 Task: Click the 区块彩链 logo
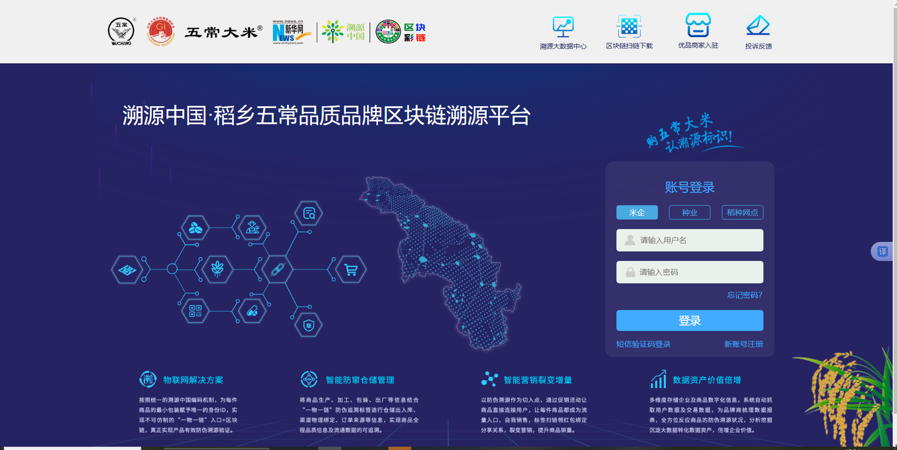[401, 32]
